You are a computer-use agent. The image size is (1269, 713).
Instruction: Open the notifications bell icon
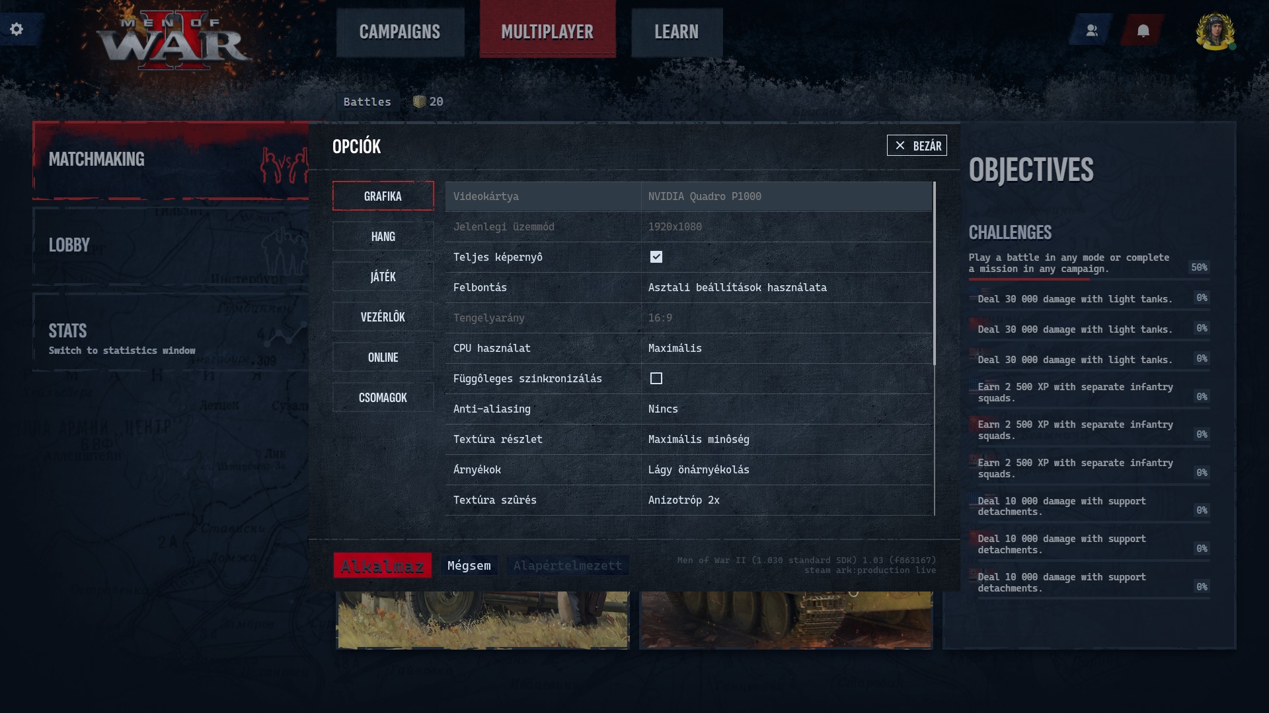click(1143, 30)
